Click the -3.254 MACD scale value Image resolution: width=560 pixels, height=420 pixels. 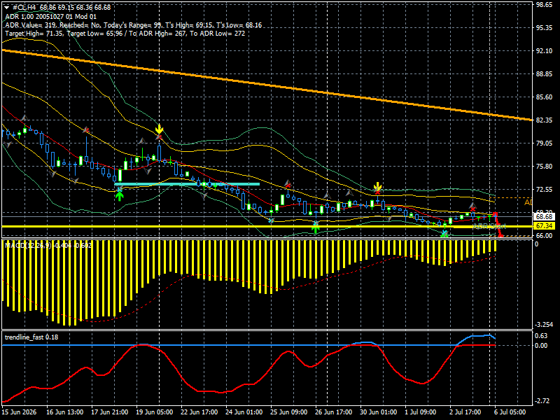coord(544,325)
